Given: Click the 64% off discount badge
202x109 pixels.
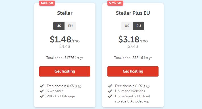Looking at the screenshot, I should tap(47, 3).
